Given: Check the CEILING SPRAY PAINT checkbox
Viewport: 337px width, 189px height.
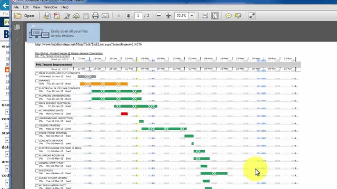Looking at the screenshot, I should pyautogui.click(x=37, y=163).
